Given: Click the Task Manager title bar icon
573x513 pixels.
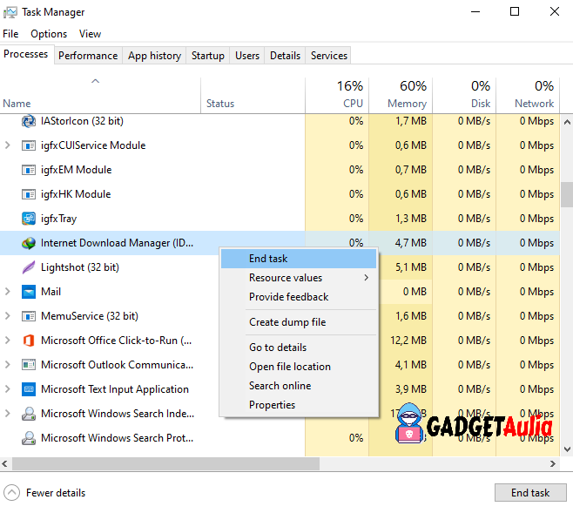Looking at the screenshot, I should pos(10,12).
